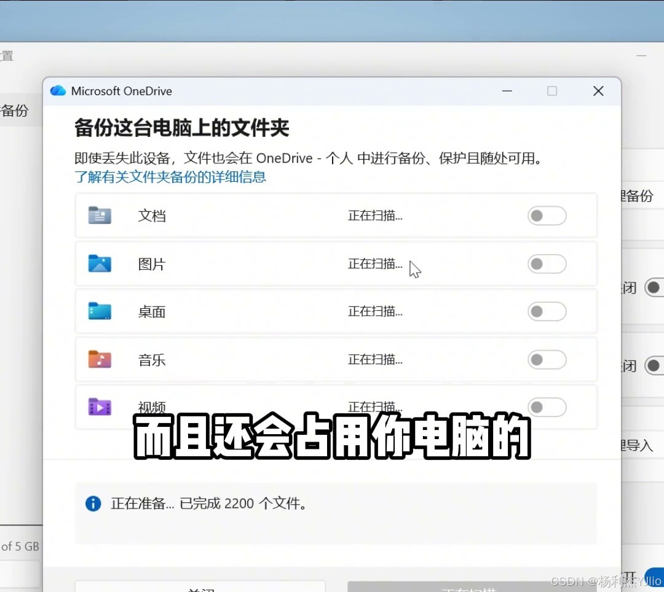Click 'of 5 GB' storage text in settings window

(x=20, y=547)
